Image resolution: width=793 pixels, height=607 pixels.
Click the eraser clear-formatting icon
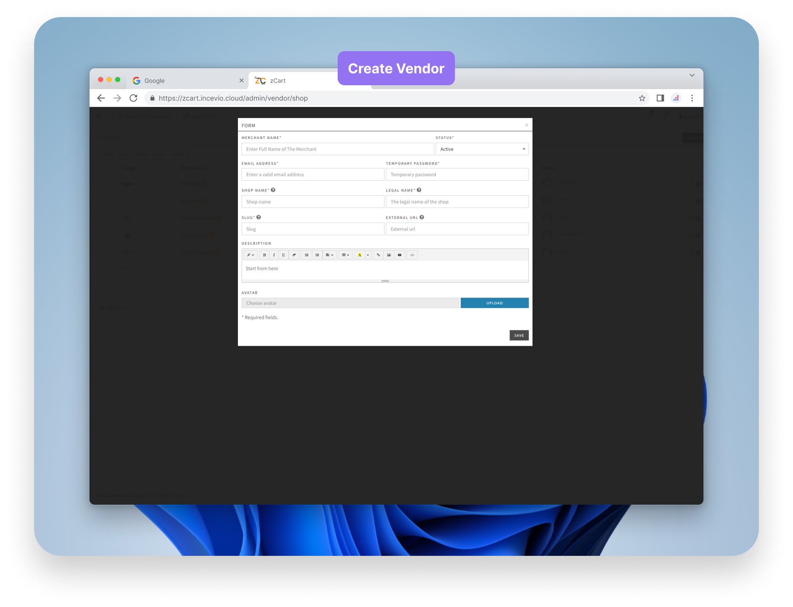pos(294,255)
